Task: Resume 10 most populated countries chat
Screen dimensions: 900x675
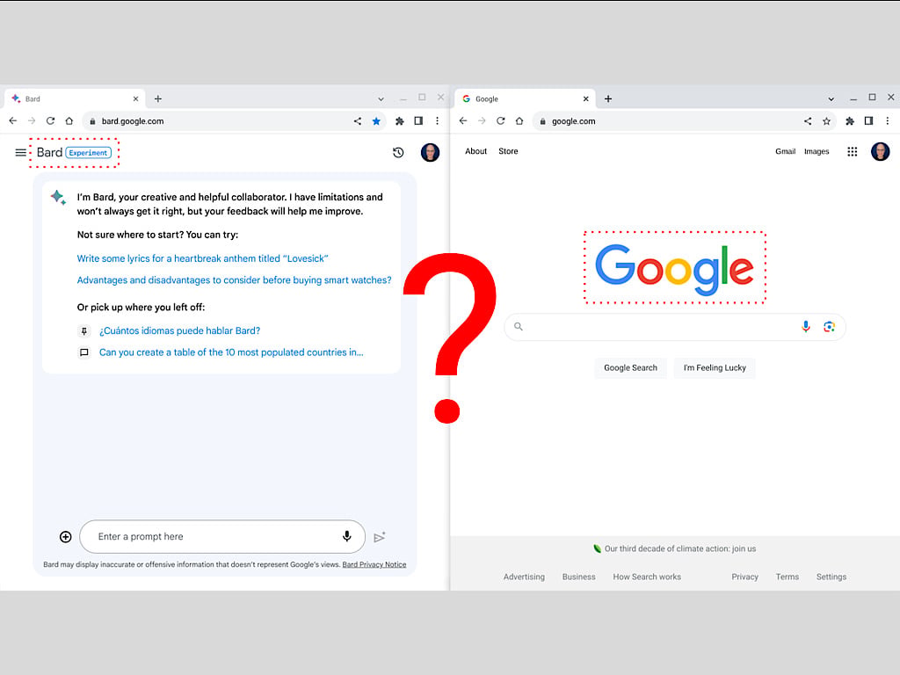Action: (x=231, y=352)
